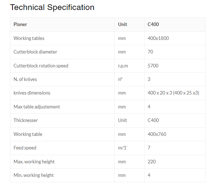
Task: Click the Technical Specification heading
Action: (52, 7)
